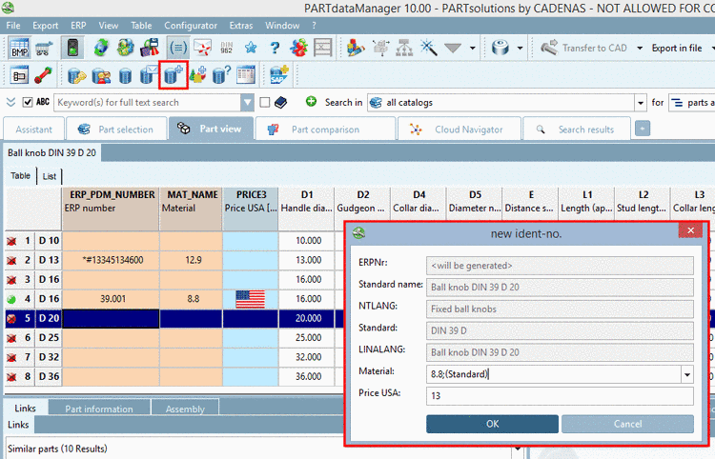Image resolution: width=715 pixels, height=459 pixels.
Task: Click the add ERP dataset icon highlighted in red
Action: [173, 73]
